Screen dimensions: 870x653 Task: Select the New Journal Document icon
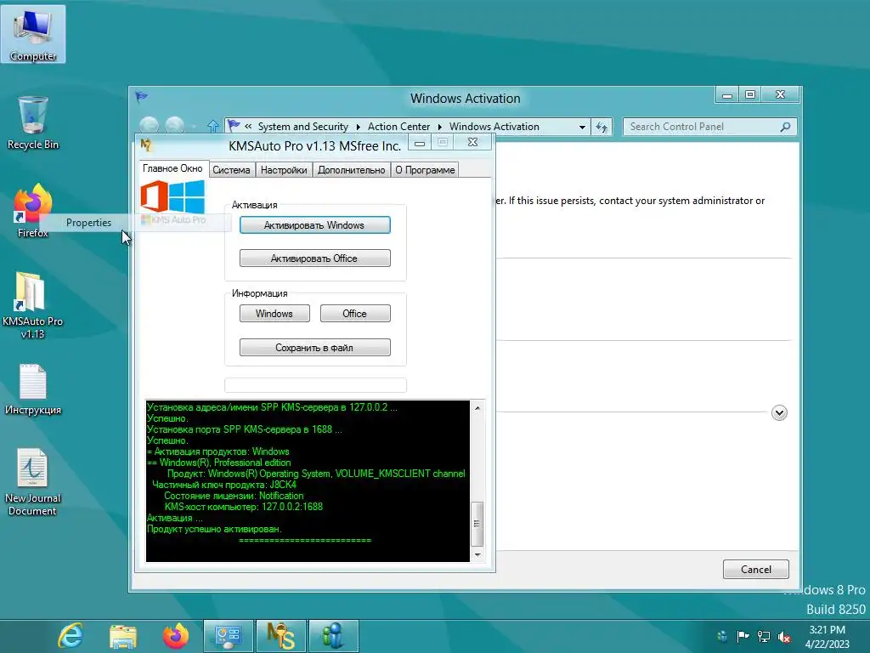33,482
